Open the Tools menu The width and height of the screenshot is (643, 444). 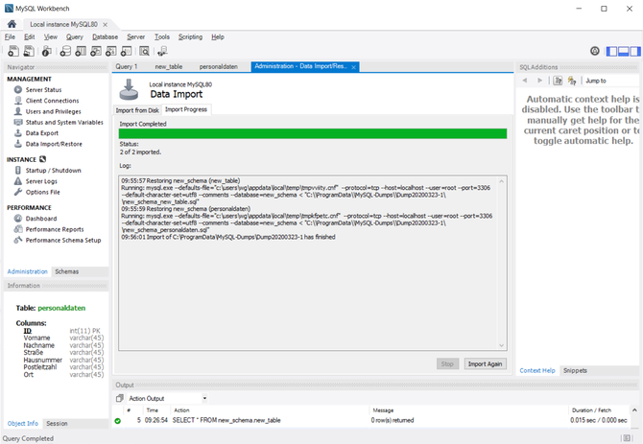[x=162, y=36]
